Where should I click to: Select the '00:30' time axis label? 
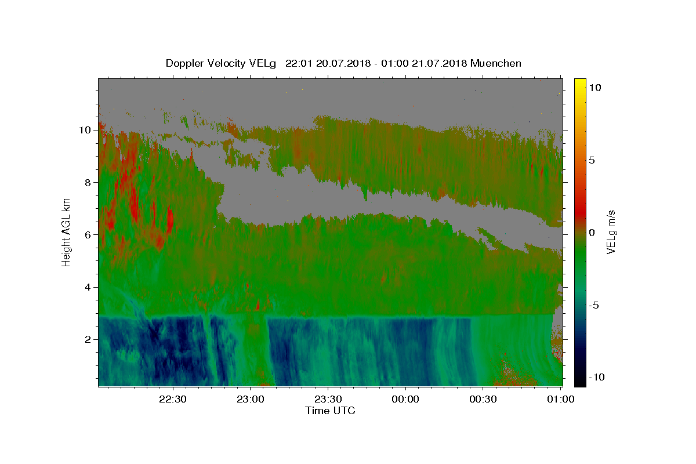pos(483,399)
